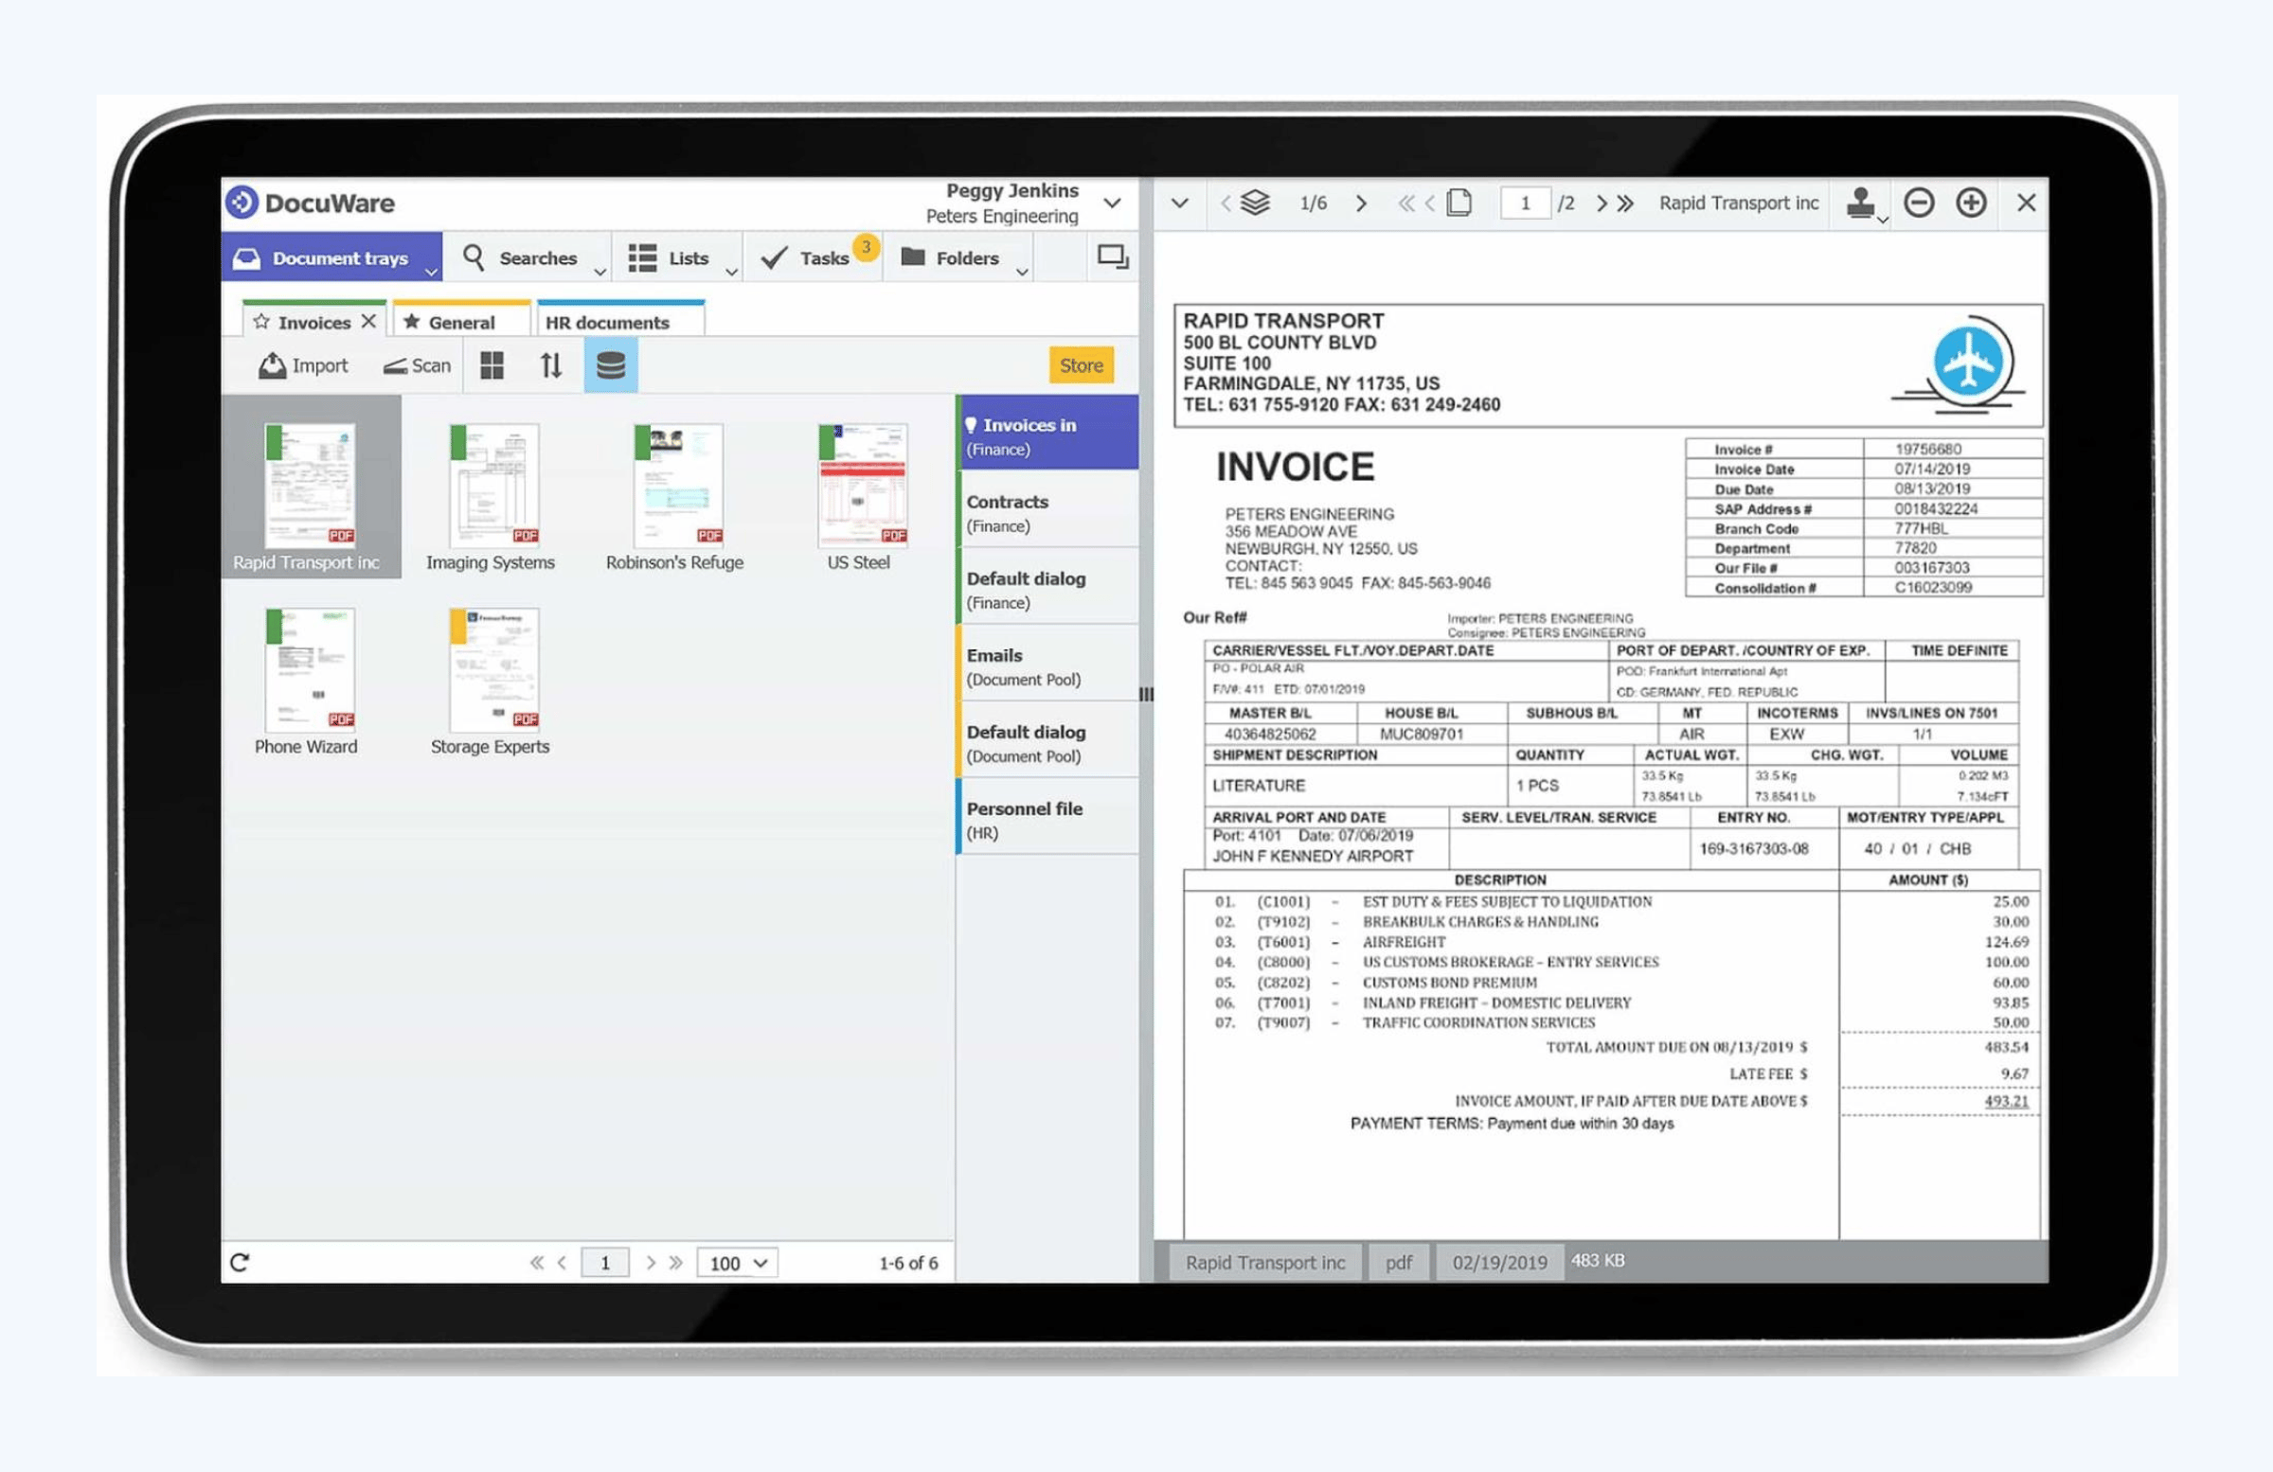This screenshot has height=1472, width=2273.
Task: Click the page icon in viewer toolbar
Action: coord(1459,203)
